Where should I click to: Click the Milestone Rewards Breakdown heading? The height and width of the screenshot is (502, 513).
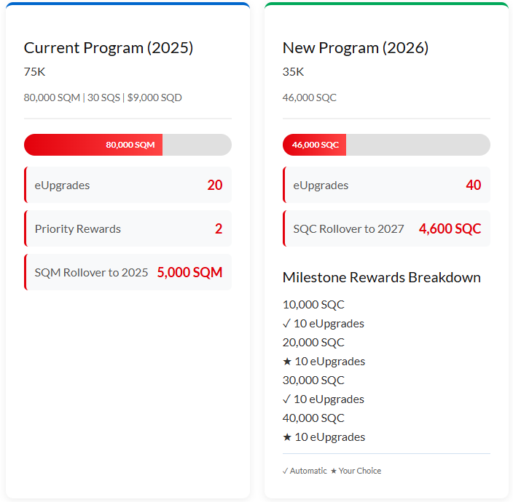(x=381, y=277)
